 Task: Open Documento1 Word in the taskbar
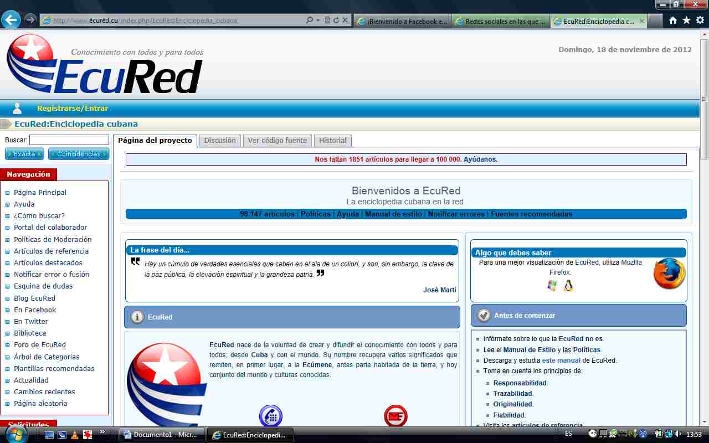coord(162,435)
